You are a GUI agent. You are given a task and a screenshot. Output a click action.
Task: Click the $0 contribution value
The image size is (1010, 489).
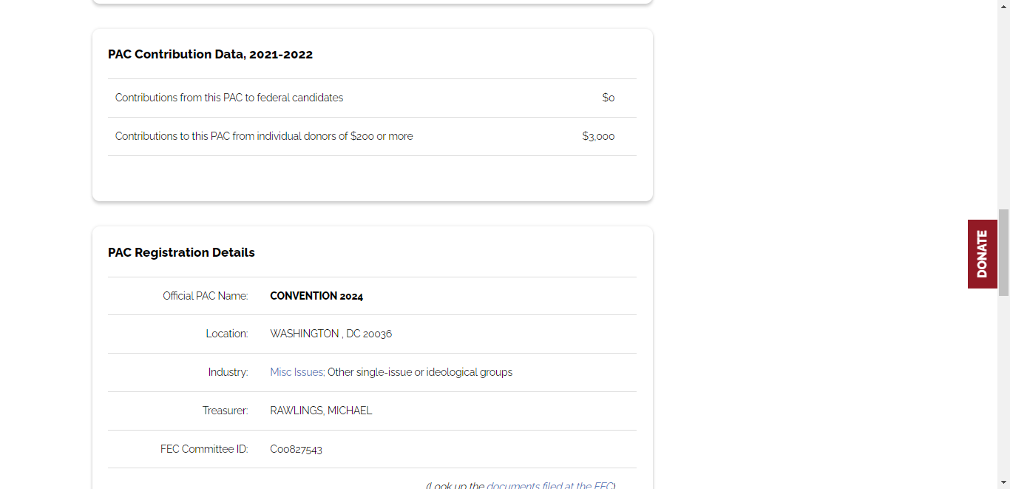pyautogui.click(x=609, y=98)
